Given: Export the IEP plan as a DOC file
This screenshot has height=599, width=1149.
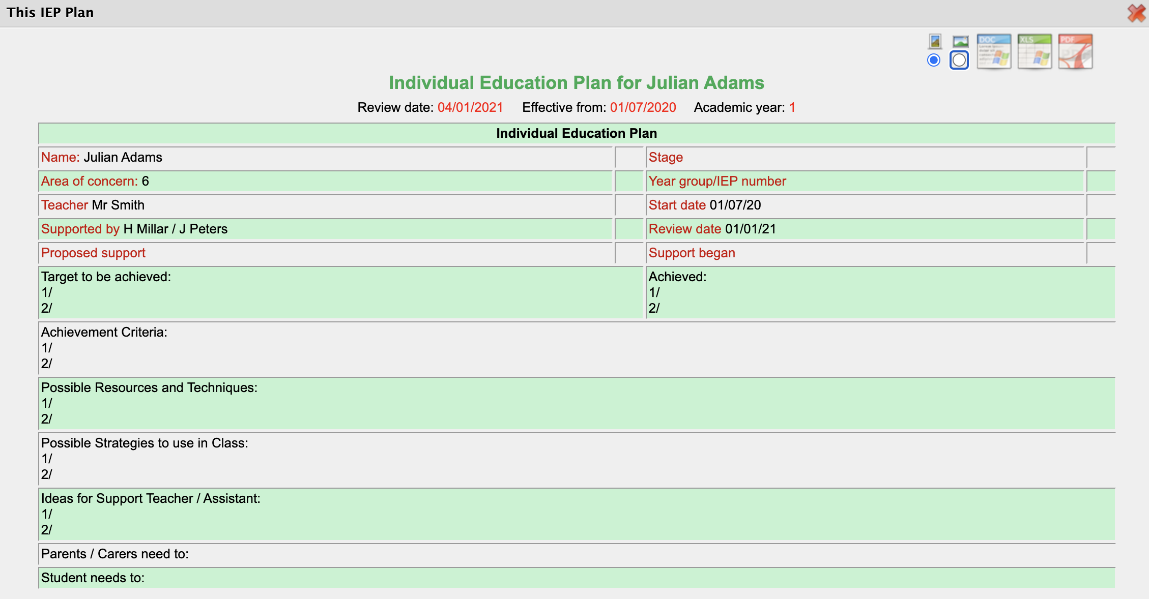Looking at the screenshot, I should (993, 51).
